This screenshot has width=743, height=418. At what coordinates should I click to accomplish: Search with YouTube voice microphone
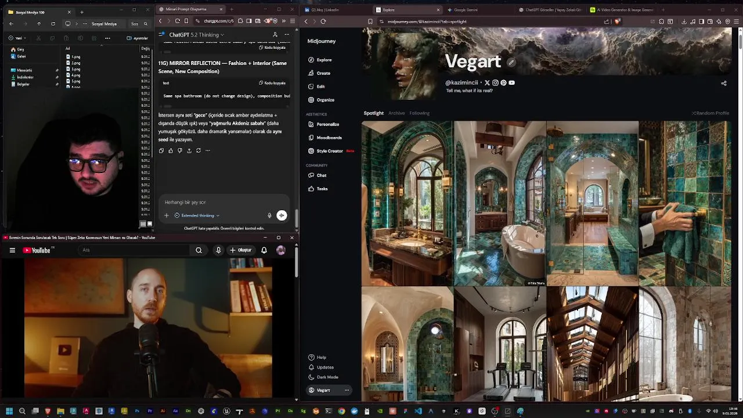click(218, 250)
